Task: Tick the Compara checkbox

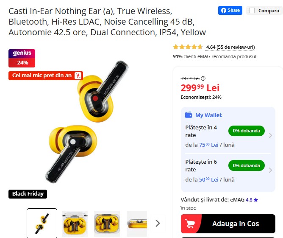Action: (252, 11)
